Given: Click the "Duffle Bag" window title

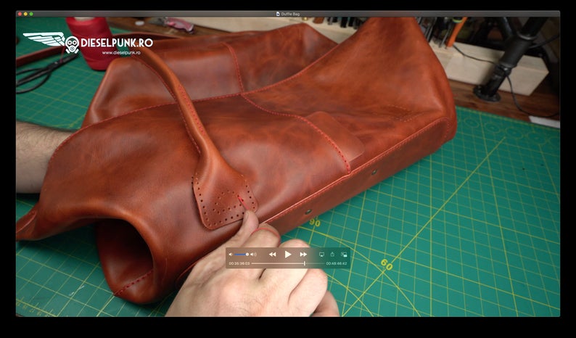Looking at the screenshot, I should click(291, 14).
